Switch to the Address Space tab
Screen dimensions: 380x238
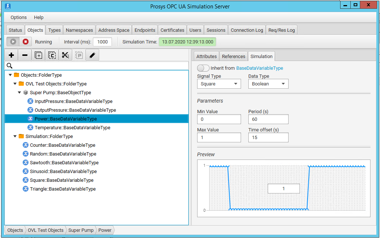tap(114, 30)
